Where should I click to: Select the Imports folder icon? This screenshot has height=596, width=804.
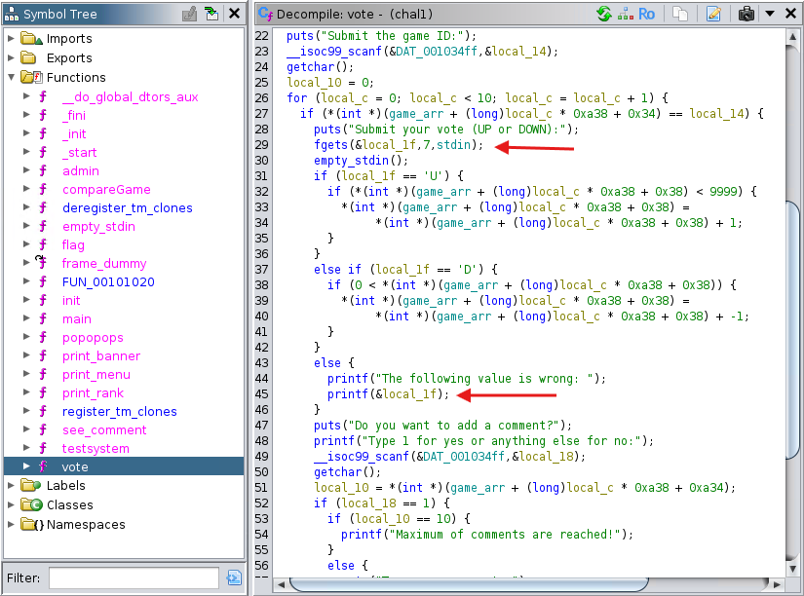click(x=31, y=38)
